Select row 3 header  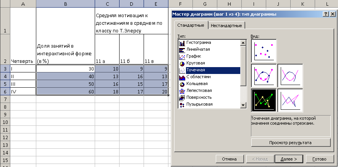click(5, 69)
